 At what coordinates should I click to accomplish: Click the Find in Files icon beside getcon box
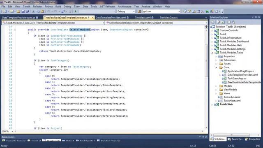[139, 12]
